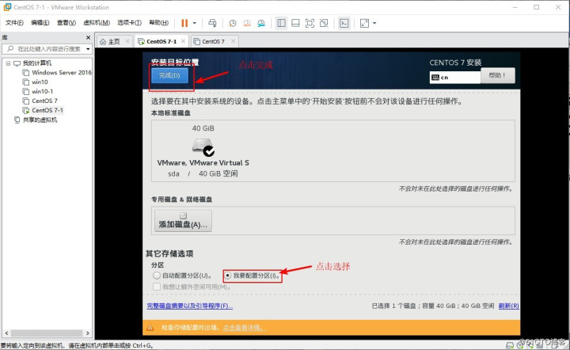Open the library search dropdown arrow
Image resolution: width=570 pixels, height=350 pixels.
point(88,49)
